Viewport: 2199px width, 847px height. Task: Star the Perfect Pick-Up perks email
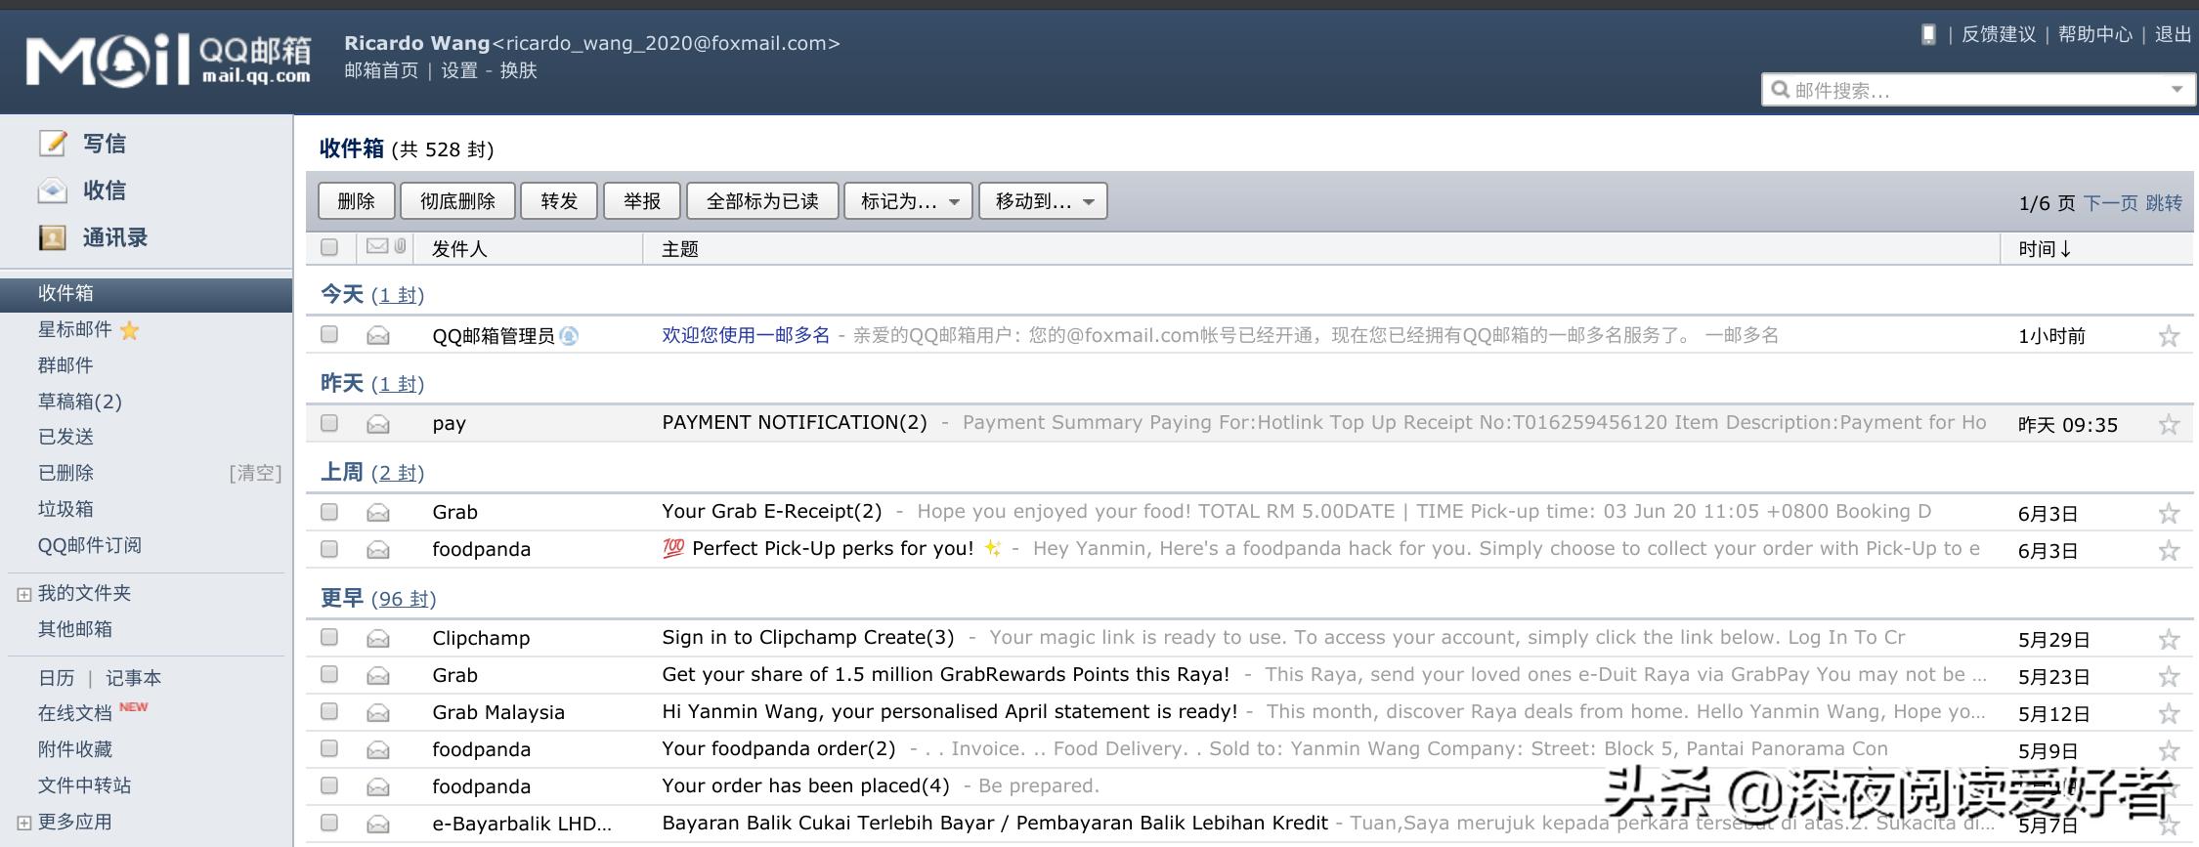tap(2169, 550)
